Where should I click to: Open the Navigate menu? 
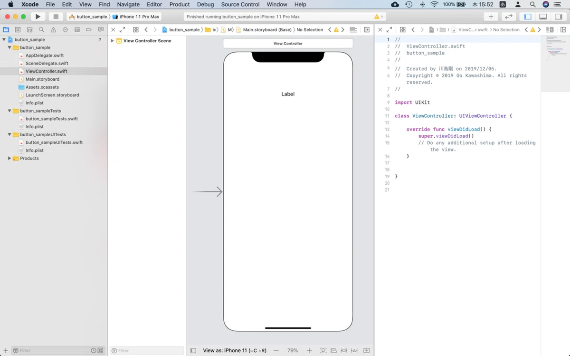point(128,4)
